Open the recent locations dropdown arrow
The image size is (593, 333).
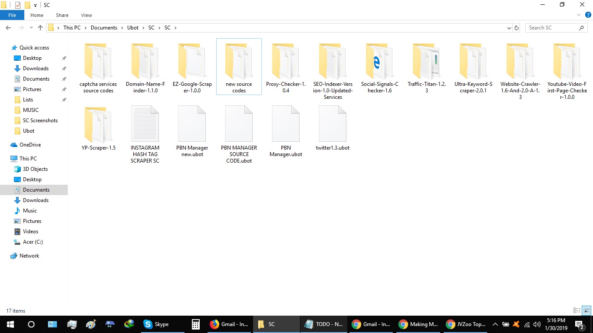[x=31, y=28]
